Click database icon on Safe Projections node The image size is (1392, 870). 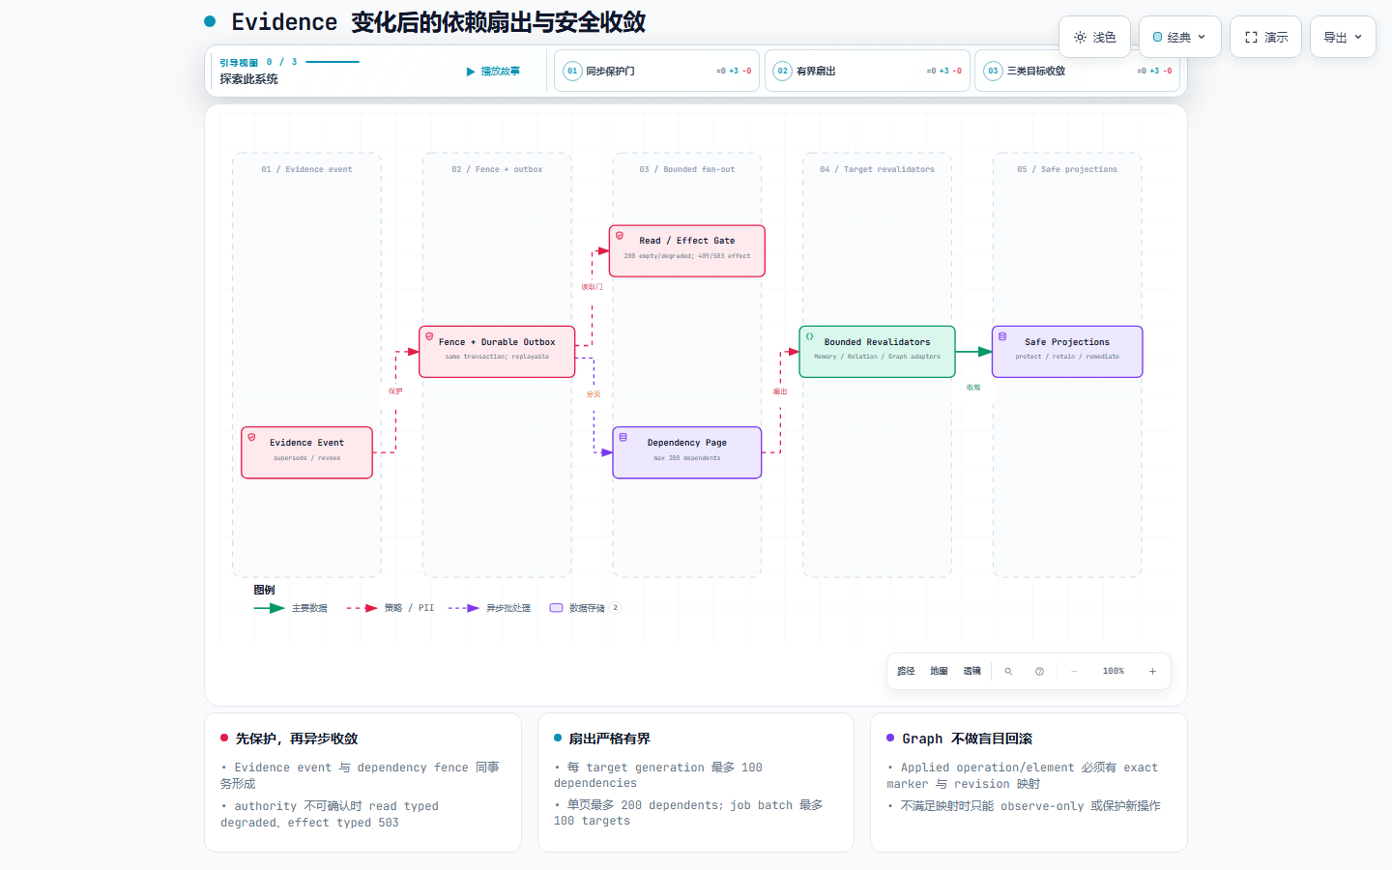[1002, 337]
